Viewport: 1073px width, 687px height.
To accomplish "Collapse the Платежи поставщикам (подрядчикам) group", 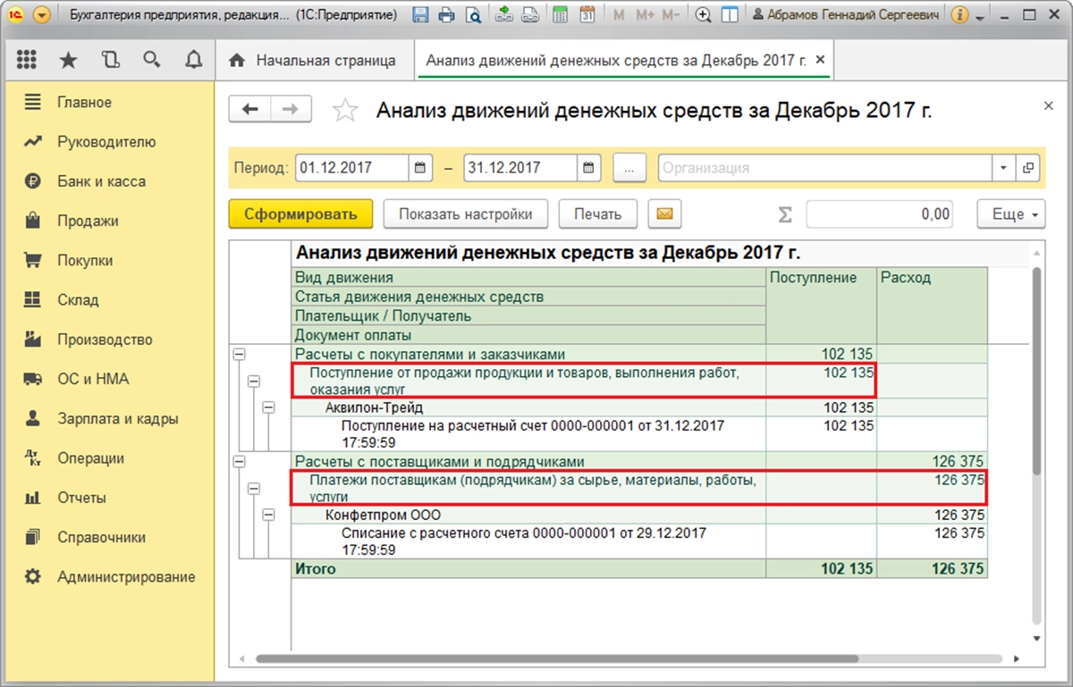I will click(x=254, y=489).
